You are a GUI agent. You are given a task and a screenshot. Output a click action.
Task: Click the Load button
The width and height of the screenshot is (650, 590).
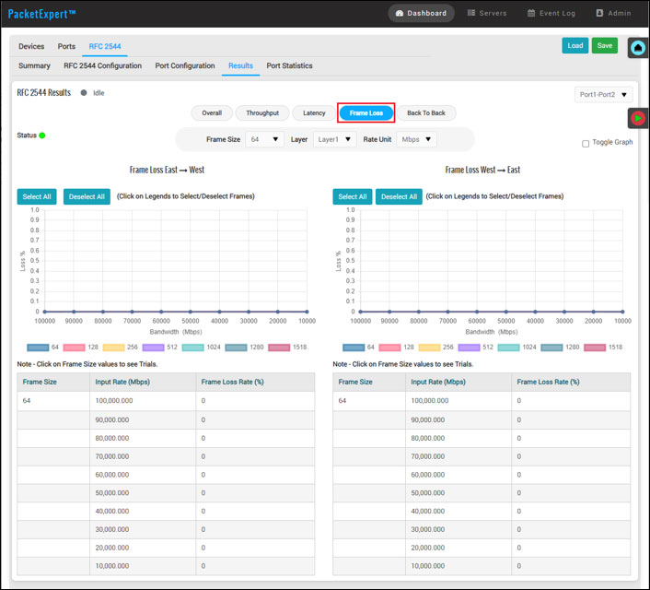coord(575,46)
